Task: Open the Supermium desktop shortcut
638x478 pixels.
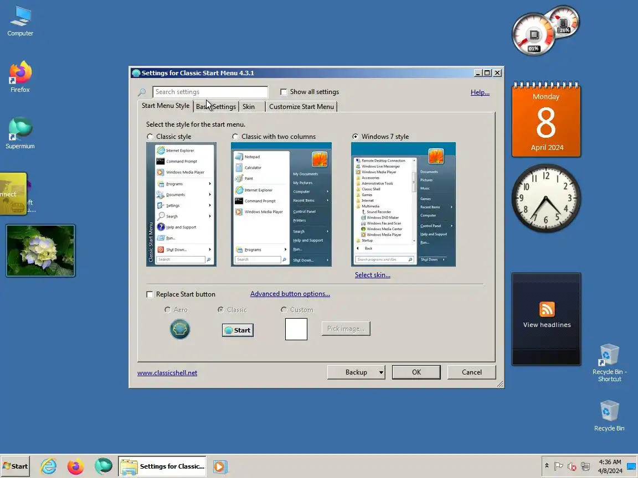Action: coord(20,133)
